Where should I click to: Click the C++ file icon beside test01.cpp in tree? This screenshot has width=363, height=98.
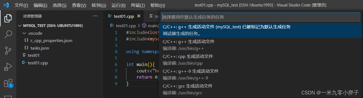(24, 63)
